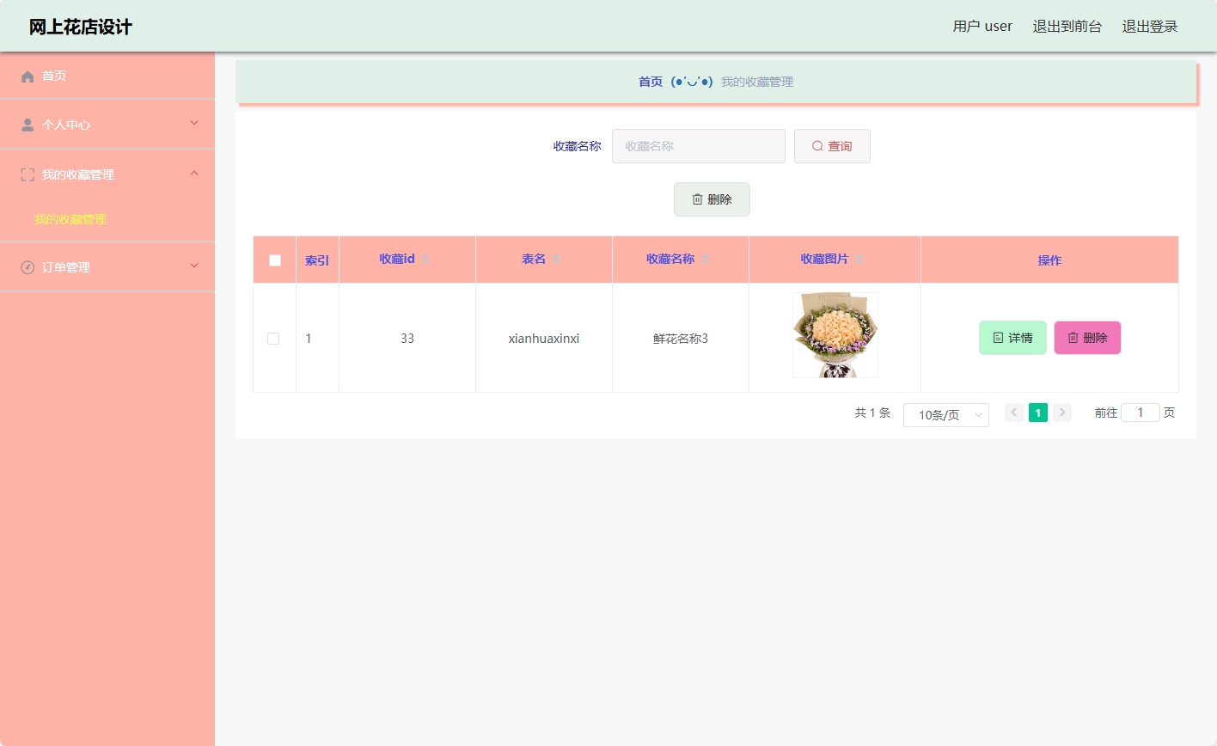Viewport: 1217px width, 746px height.
Task: Click the collection icon beside 我的收藏管理
Action: (x=27, y=174)
